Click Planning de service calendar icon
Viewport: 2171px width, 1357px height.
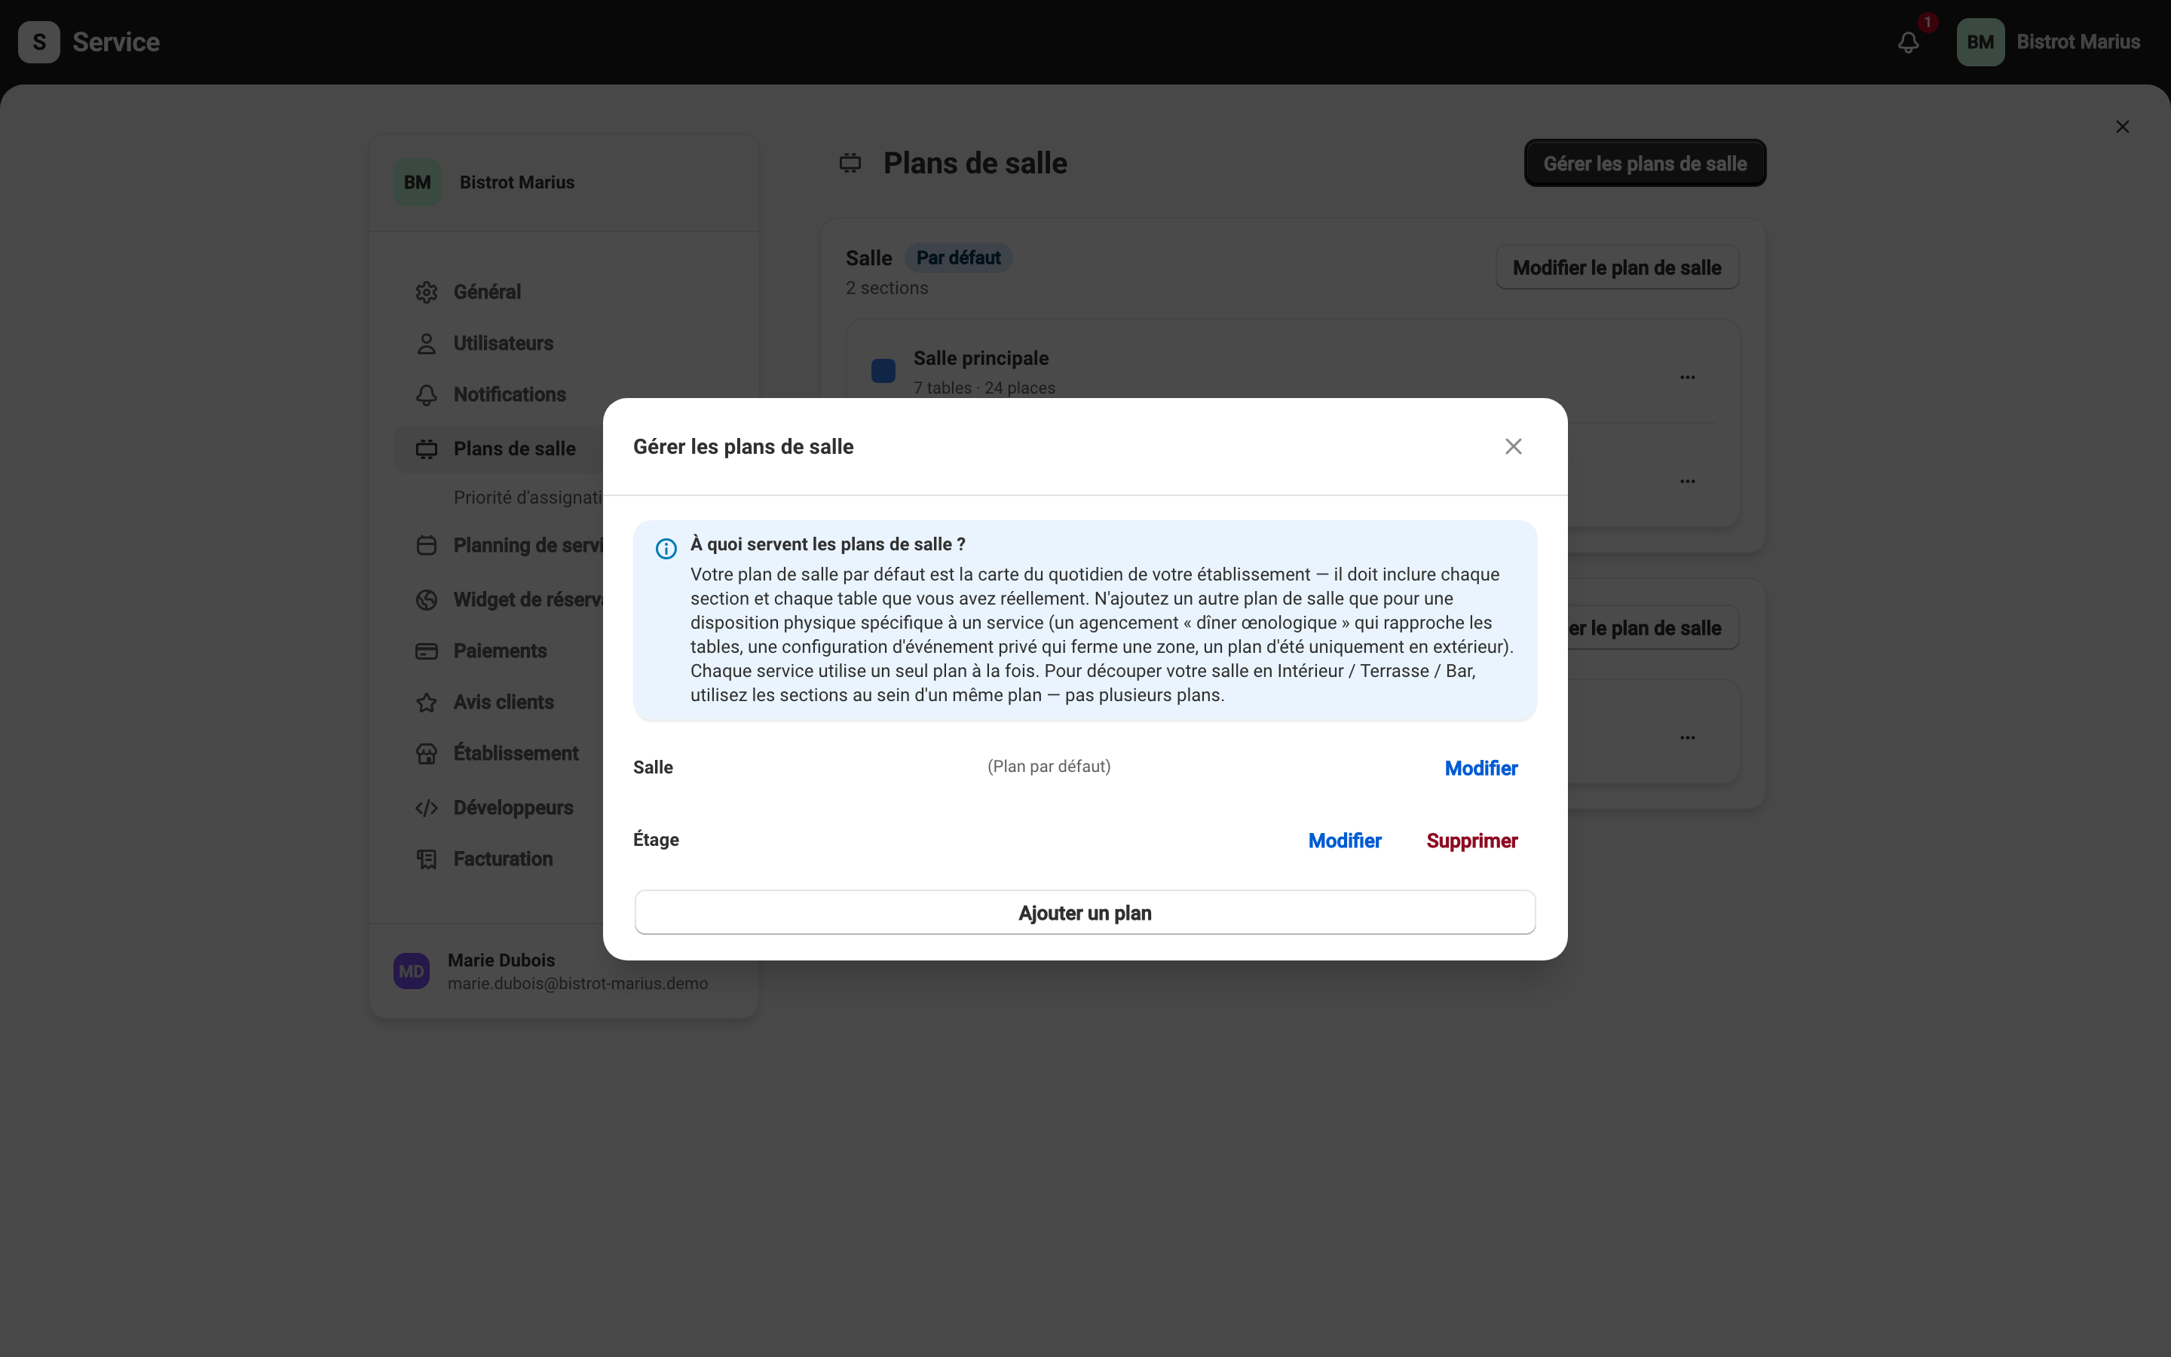coord(426,546)
